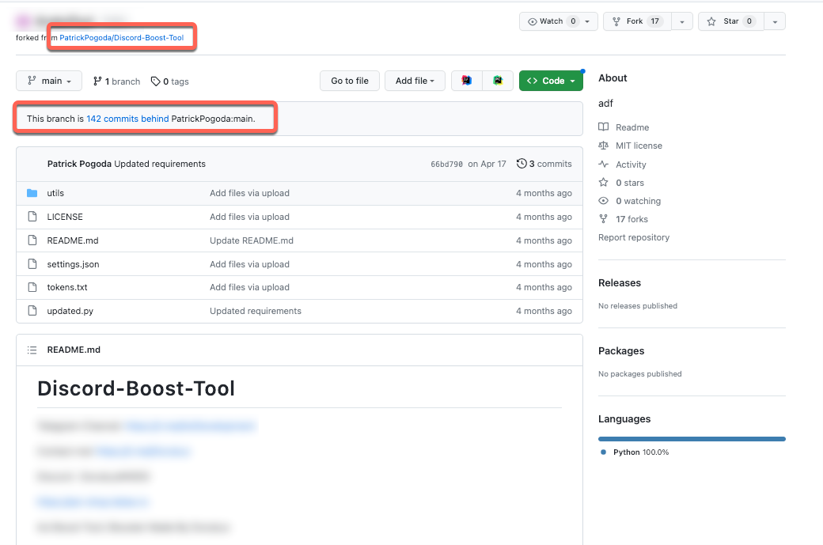View the 1 branch link

tap(116, 81)
